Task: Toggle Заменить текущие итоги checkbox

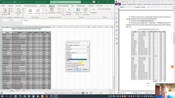Action: click(67, 63)
